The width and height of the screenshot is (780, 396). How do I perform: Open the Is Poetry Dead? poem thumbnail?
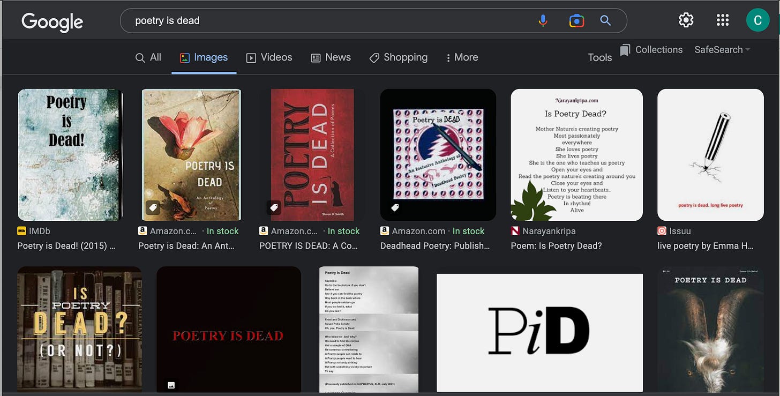click(577, 155)
